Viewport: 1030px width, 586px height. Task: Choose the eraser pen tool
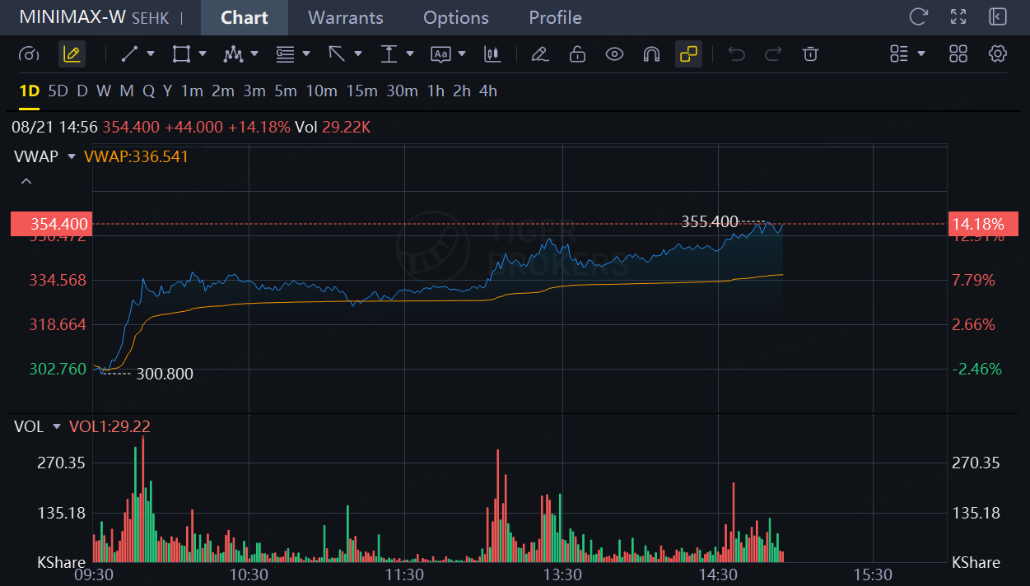pyautogui.click(x=539, y=54)
